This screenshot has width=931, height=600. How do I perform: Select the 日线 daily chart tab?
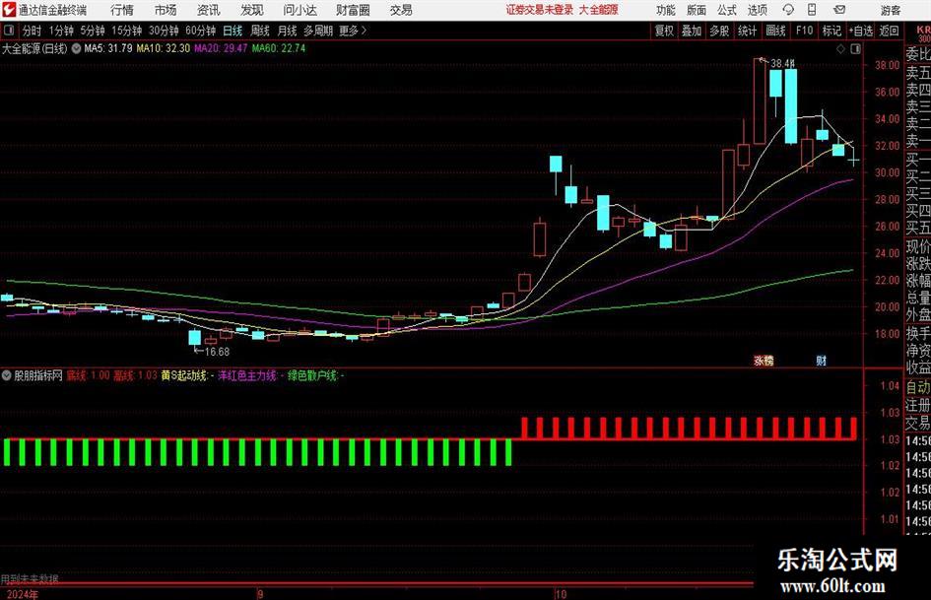click(233, 31)
